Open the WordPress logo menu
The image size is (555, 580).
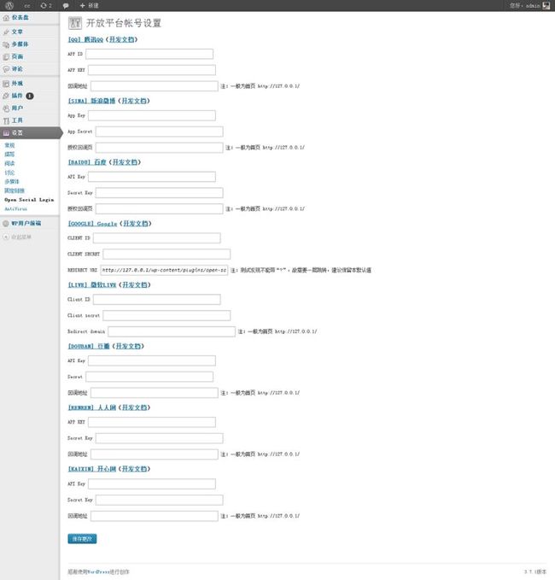[9, 5]
